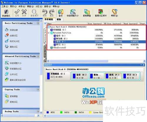Collapse the Advanced Partitioning Tasks panel
147x122 pixels.
click(38, 56)
